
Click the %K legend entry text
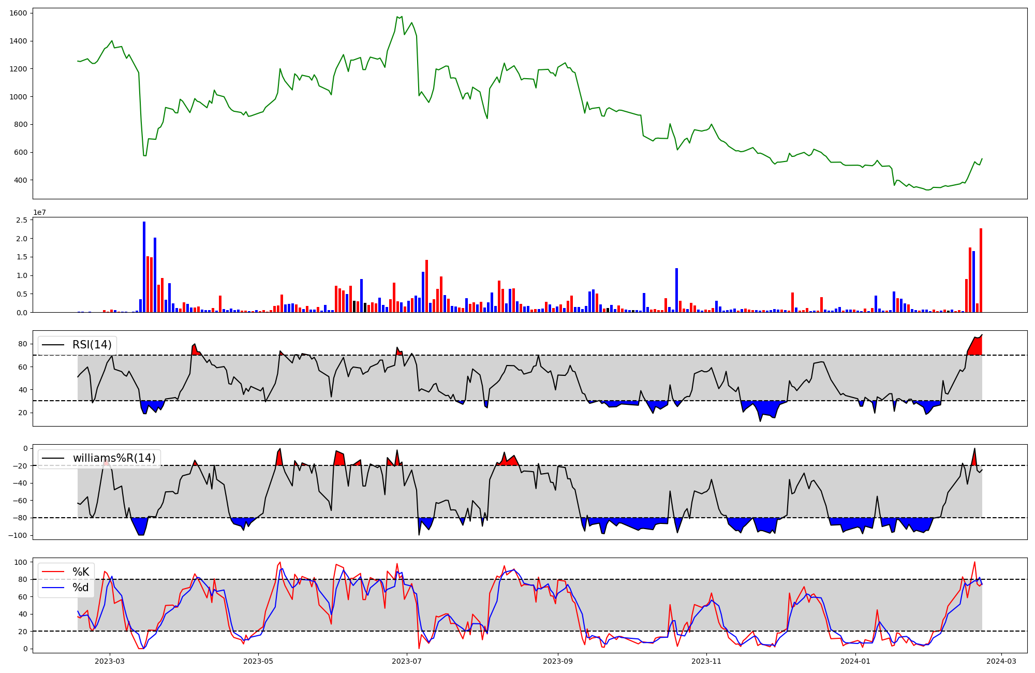81,572
